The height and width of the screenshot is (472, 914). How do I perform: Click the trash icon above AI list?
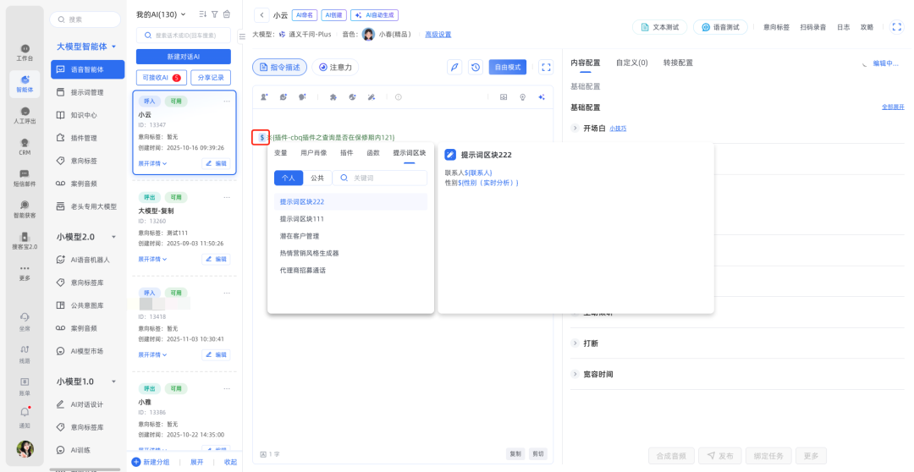[226, 14]
